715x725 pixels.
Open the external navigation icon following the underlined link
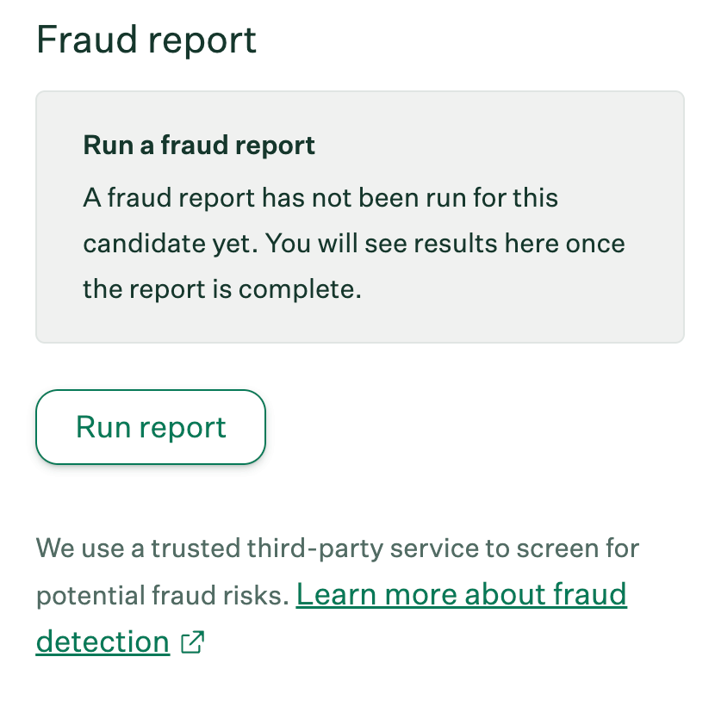(x=193, y=641)
